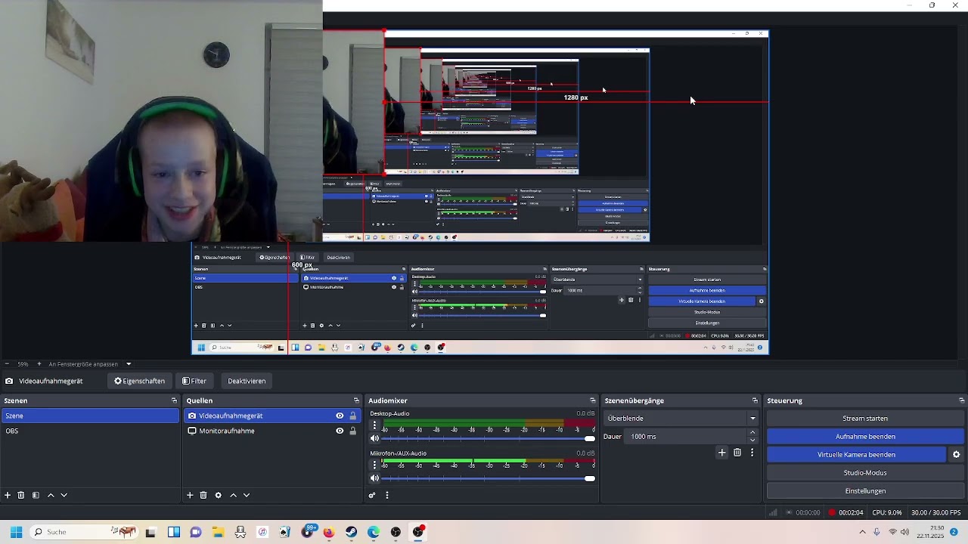Select the Szene scene entry
Image resolution: width=968 pixels, height=544 pixels.
pyautogui.click(x=90, y=416)
